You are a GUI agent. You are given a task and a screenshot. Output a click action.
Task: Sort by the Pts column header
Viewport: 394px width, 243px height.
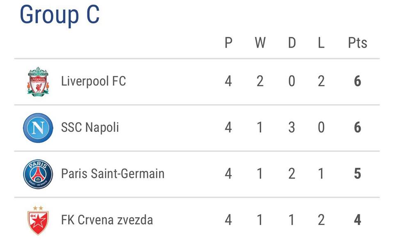tap(357, 43)
